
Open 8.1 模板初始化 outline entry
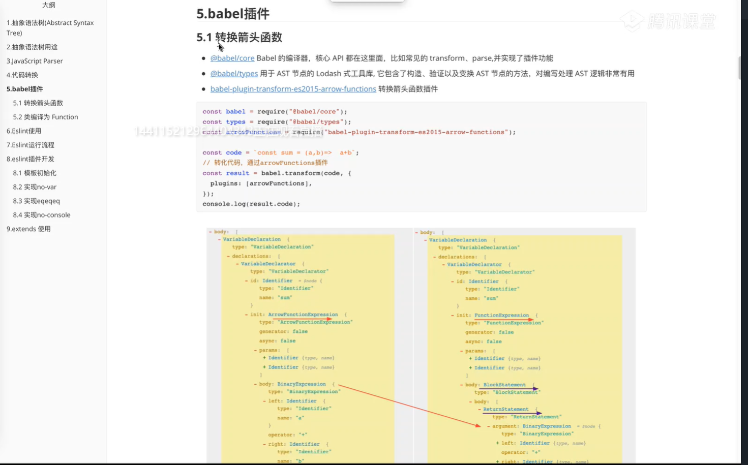pyautogui.click(x=35, y=173)
